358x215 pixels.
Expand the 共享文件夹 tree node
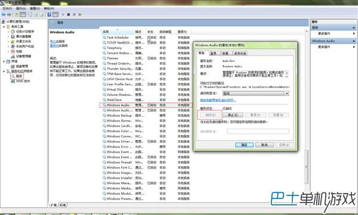(x=8, y=42)
